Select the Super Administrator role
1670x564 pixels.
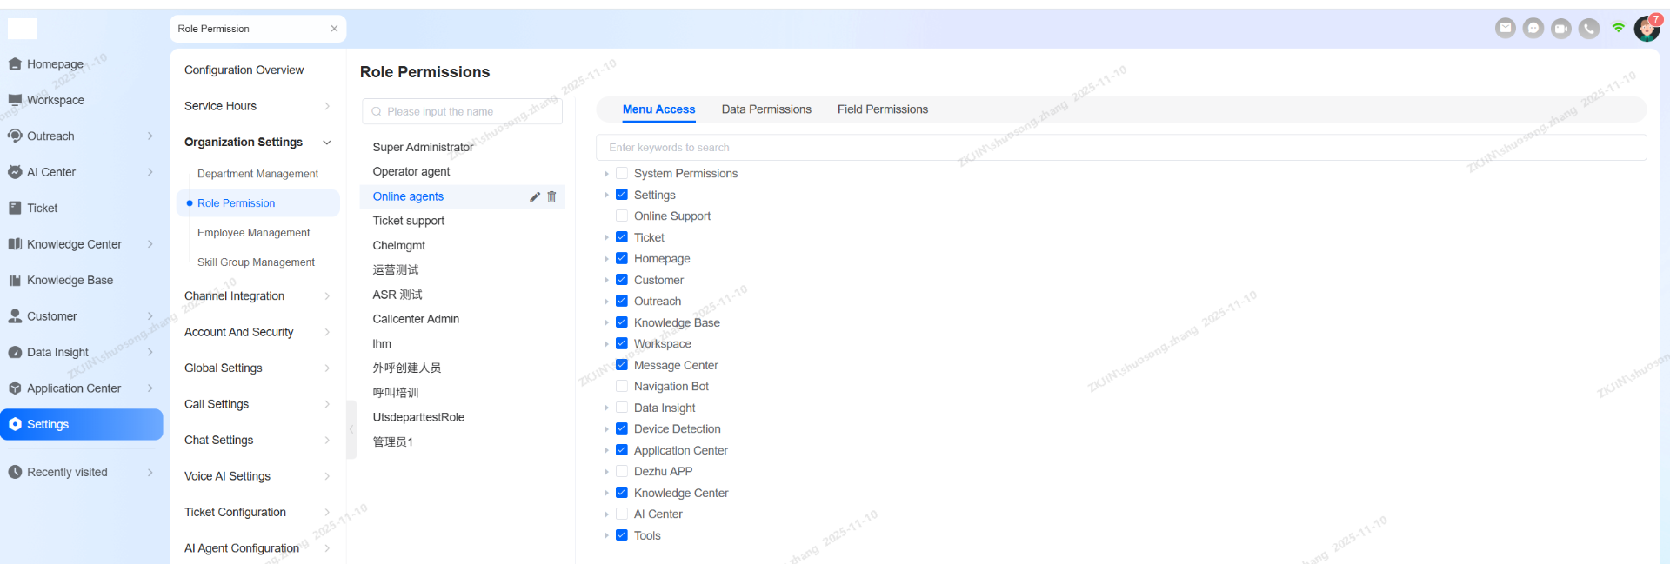[x=423, y=147]
